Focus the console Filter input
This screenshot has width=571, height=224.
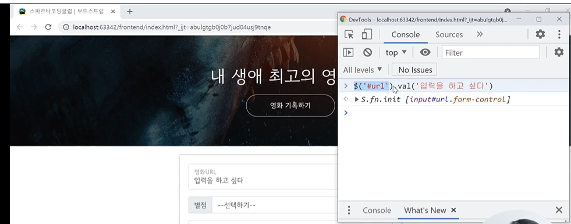click(x=491, y=53)
